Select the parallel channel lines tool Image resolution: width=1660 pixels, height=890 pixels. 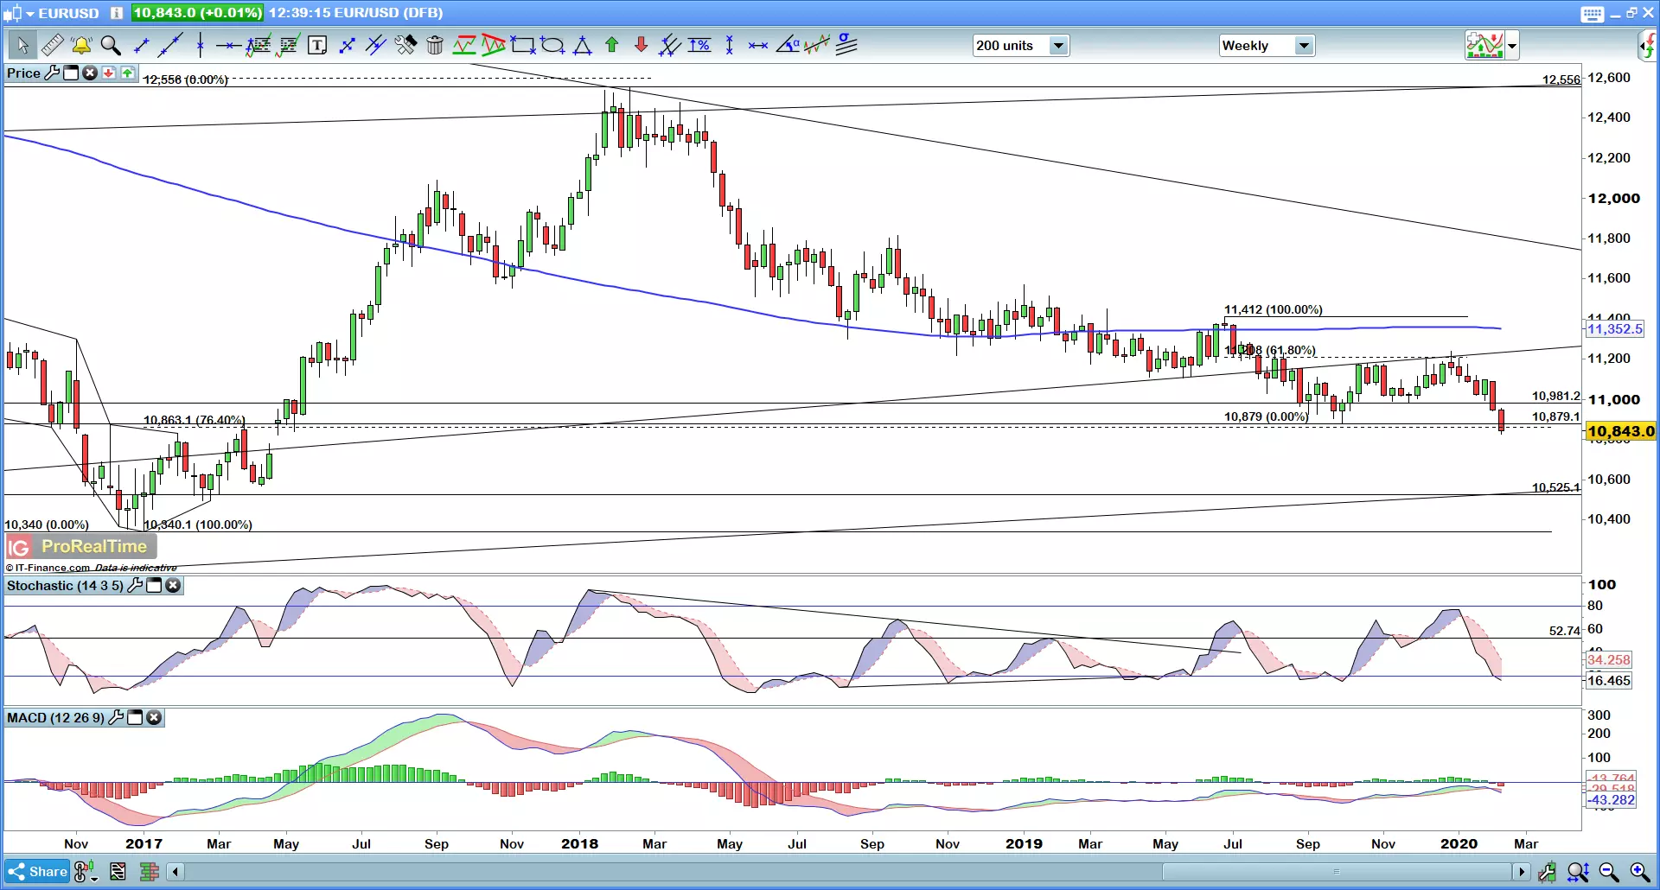(375, 45)
